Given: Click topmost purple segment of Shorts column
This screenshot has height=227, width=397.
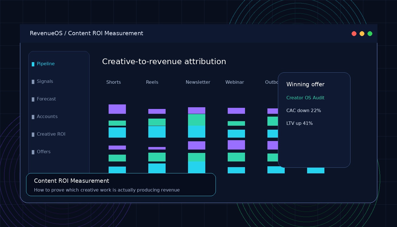Looking at the screenshot, I should pyautogui.click(x=117, y=109).
